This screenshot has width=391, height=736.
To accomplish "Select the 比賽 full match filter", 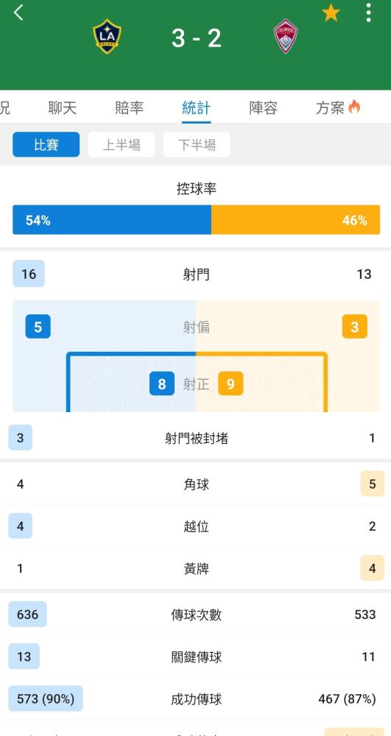I will click(46, 144).
